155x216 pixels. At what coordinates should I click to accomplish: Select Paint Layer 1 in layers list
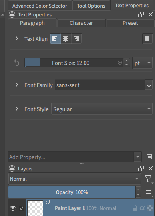(90, 208)
